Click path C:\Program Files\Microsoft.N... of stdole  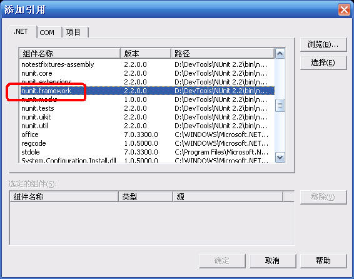coord(221,152)
